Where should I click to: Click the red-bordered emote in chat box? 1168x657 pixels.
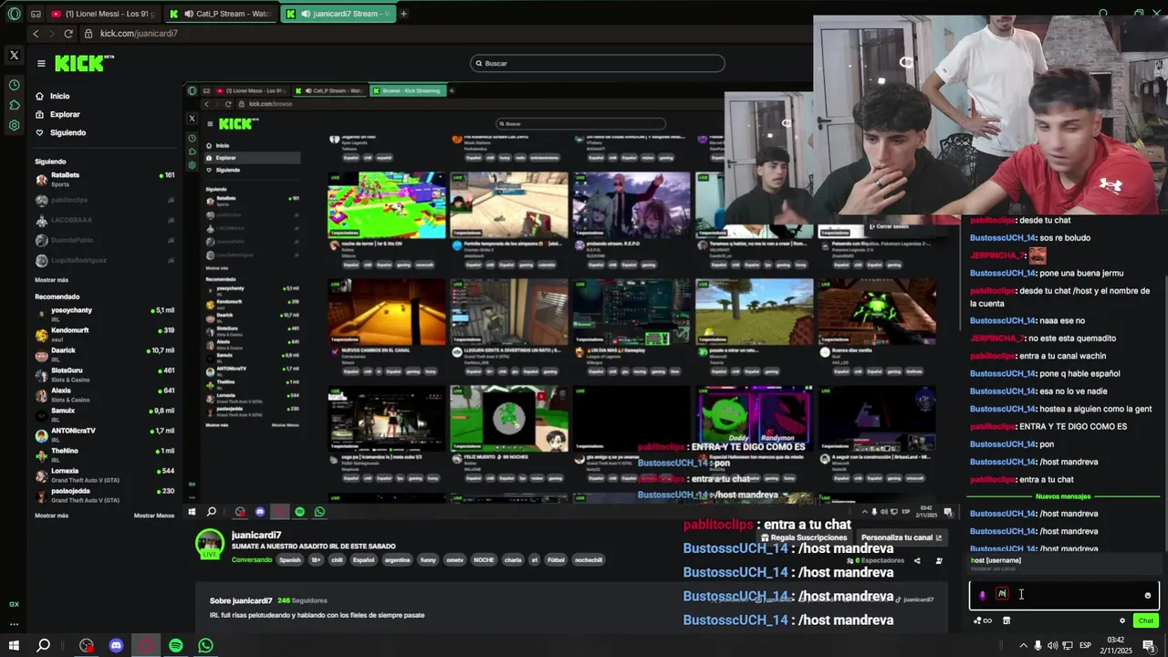point(1002,594)
